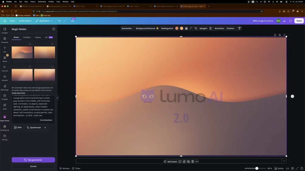Open the Werkzeuge tools panel
This screenshot has width=305, height=171.
tap(5, 88)
